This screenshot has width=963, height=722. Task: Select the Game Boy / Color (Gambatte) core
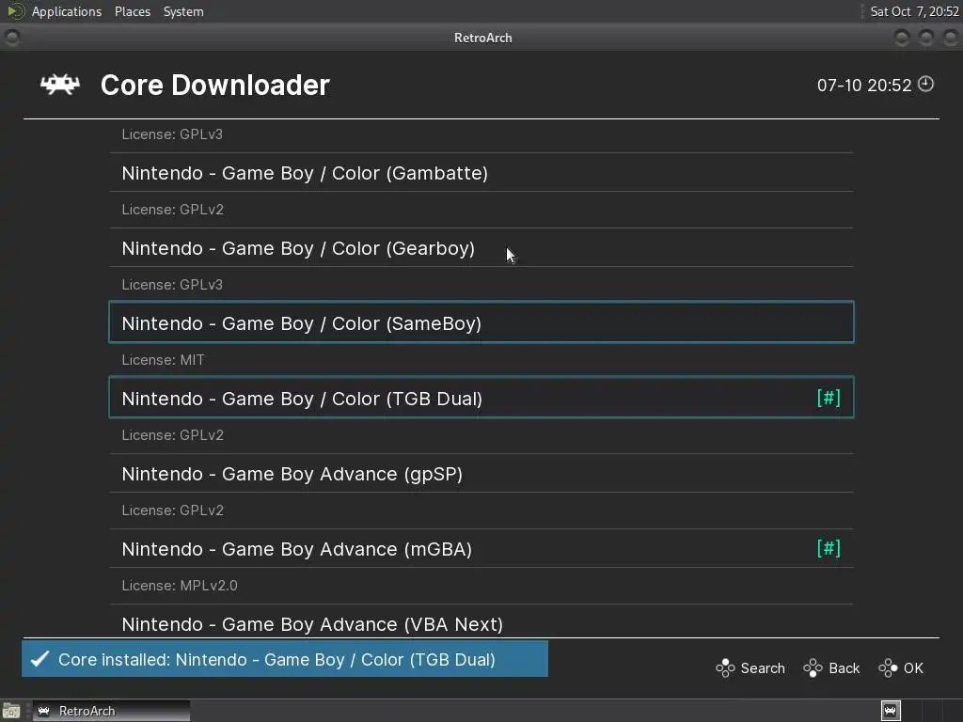pyautogui.click(x=305, y=173)
